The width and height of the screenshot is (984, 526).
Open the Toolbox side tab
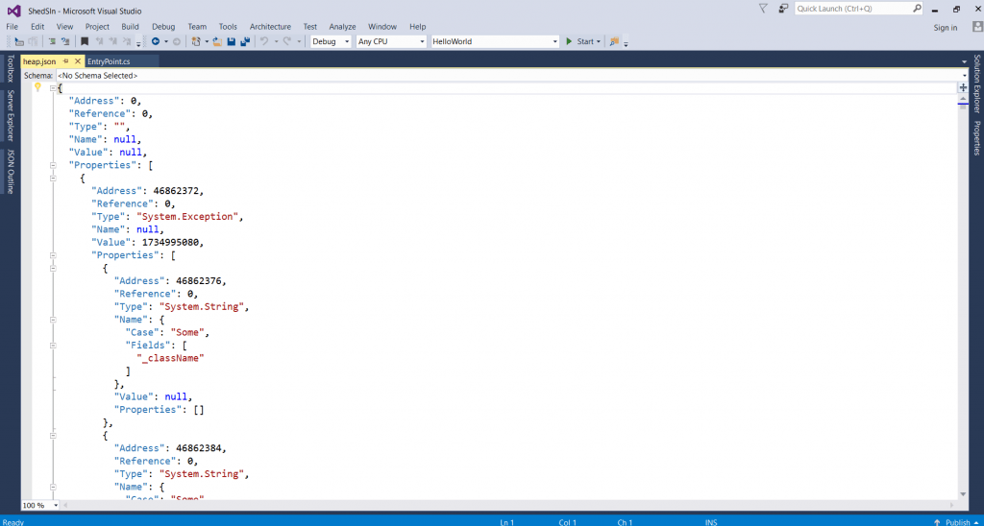point(10,68)
